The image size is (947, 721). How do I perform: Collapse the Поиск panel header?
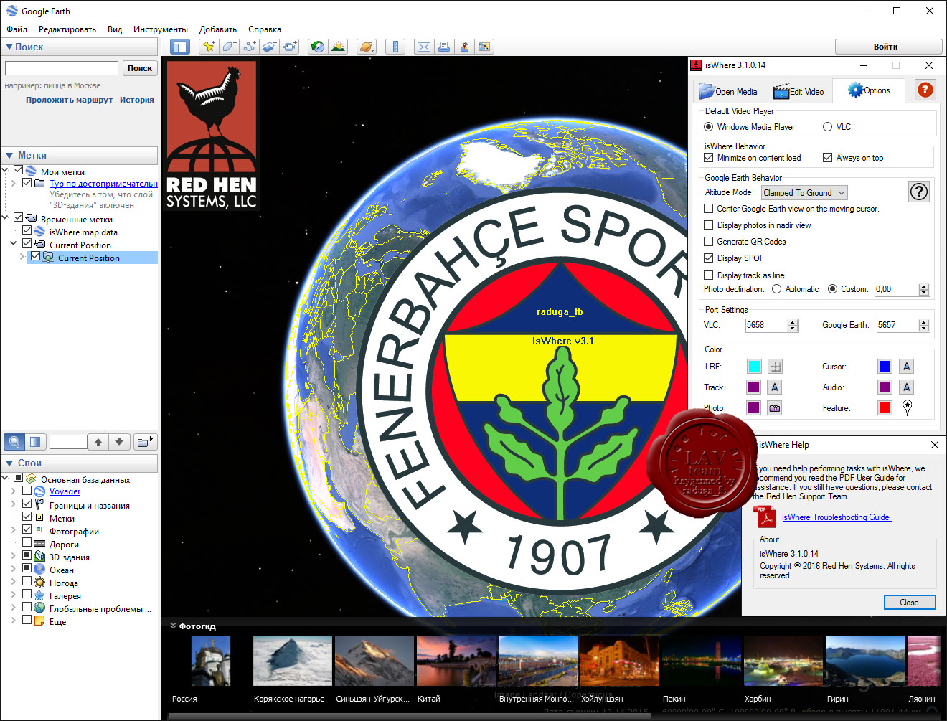[79, 47]
